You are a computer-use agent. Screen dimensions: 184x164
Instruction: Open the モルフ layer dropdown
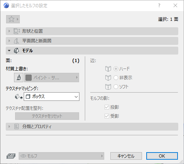click(61, 156)
